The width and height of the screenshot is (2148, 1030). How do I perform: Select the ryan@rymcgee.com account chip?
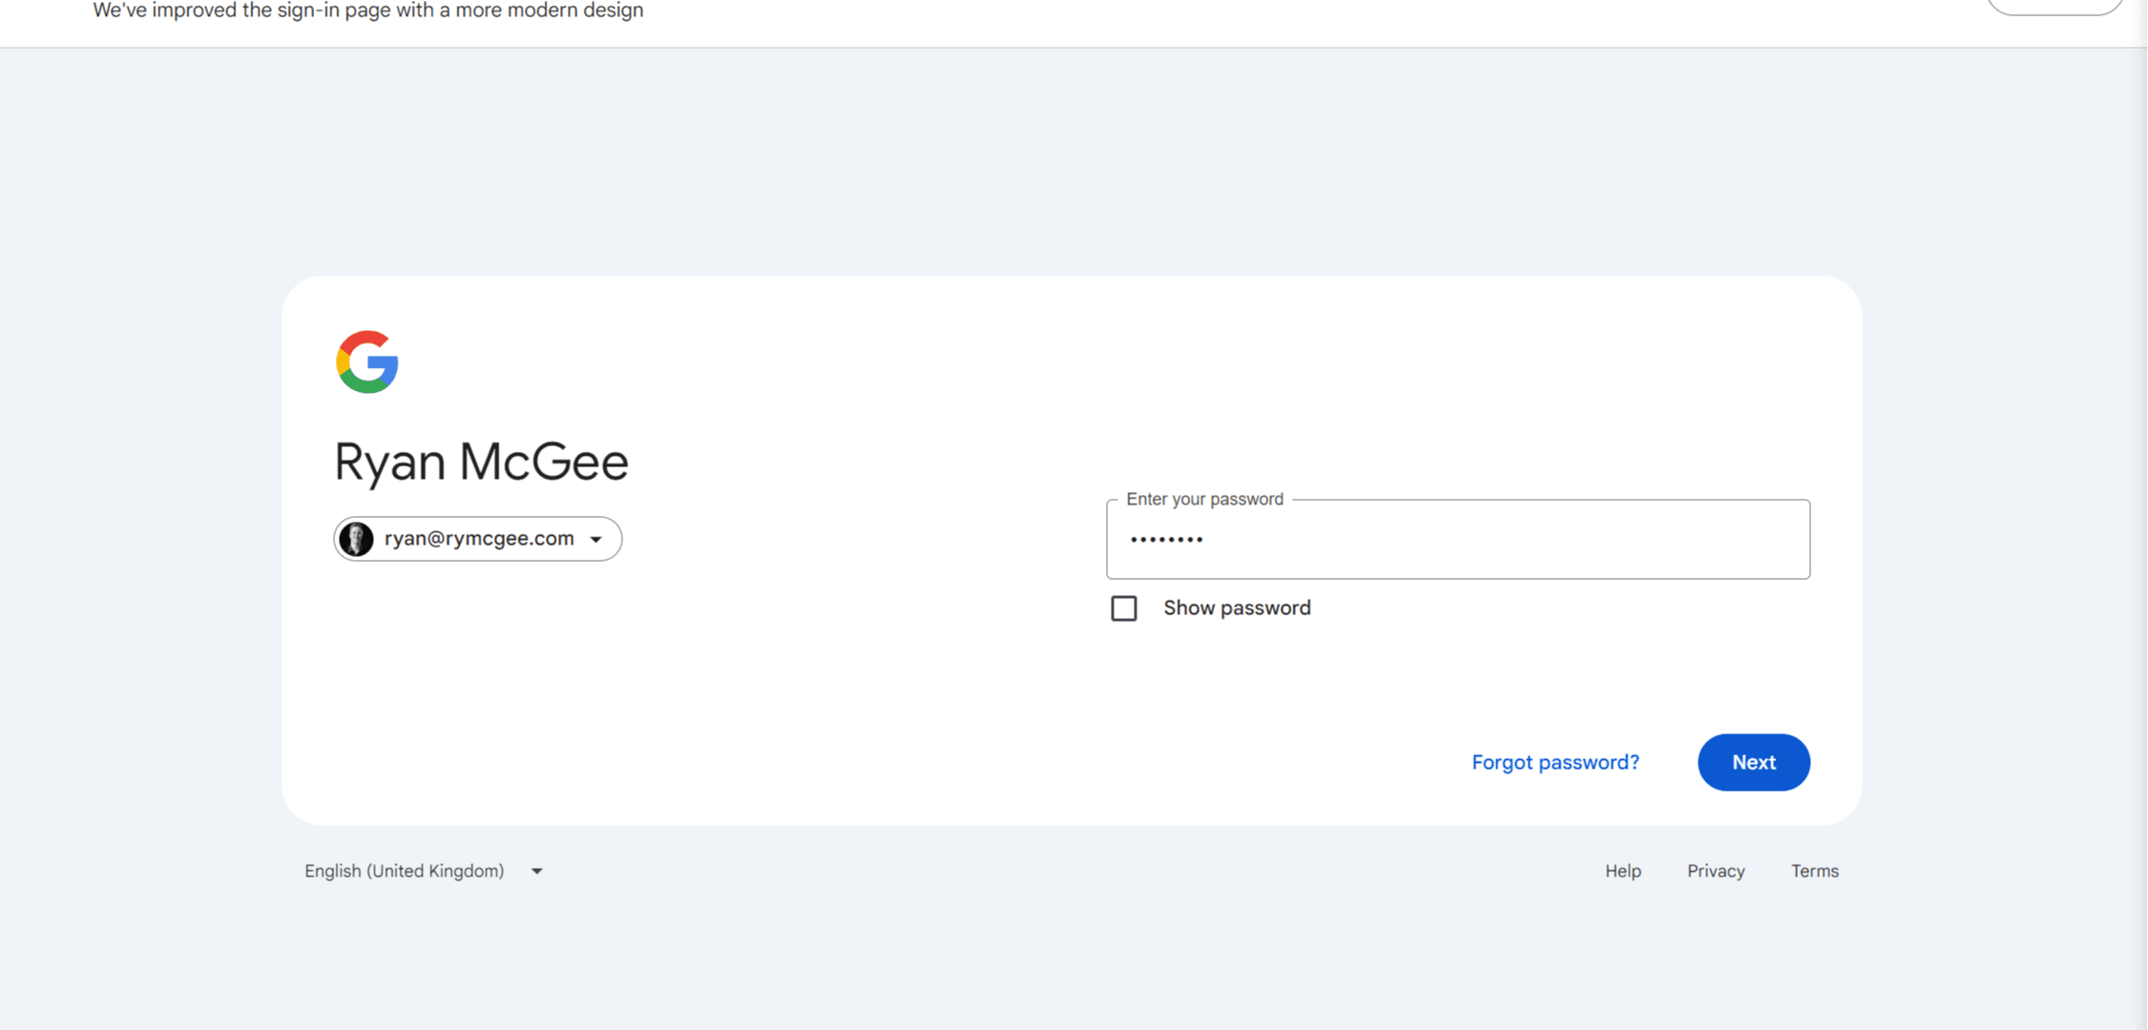[476, 538]
